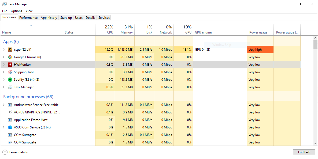
Task: Click the Snipping Tool scissors icon
Action: [x=10, y=72]
